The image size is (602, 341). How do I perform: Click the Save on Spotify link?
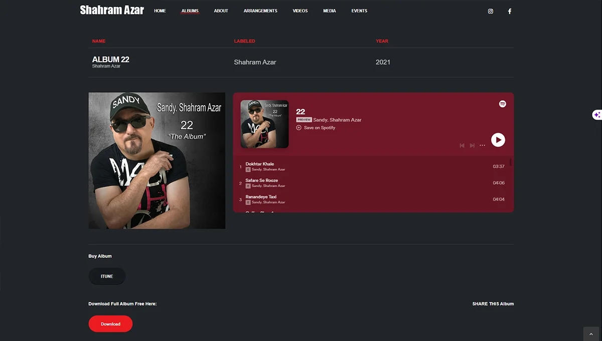(x=320, y=128)
